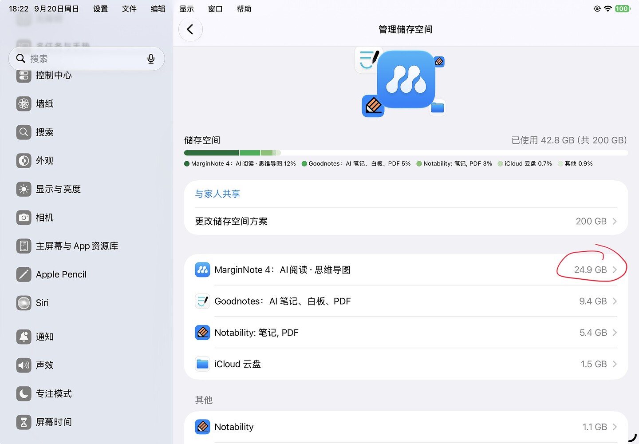This screenshot has width=639, height=444.
Task: Click the MarginNote 4 app icon in list
Action: click(203, 270)
